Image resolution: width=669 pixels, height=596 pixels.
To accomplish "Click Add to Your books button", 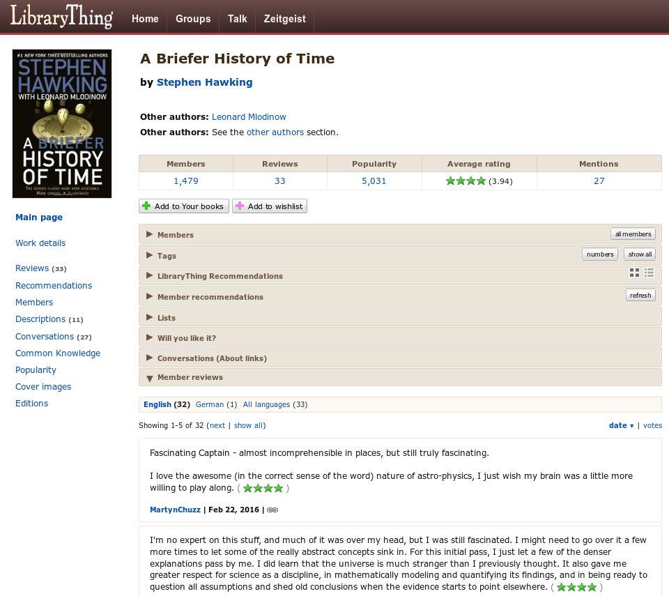I will [184, 206].
